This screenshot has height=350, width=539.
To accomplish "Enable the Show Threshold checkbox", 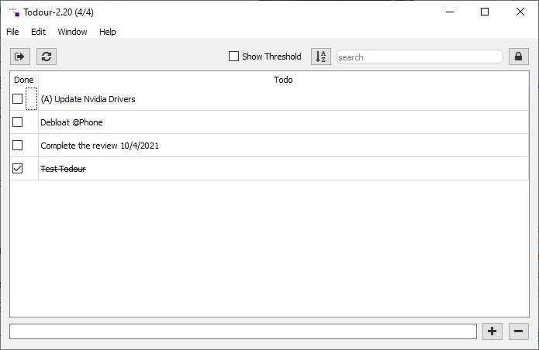I will [233, 57].
